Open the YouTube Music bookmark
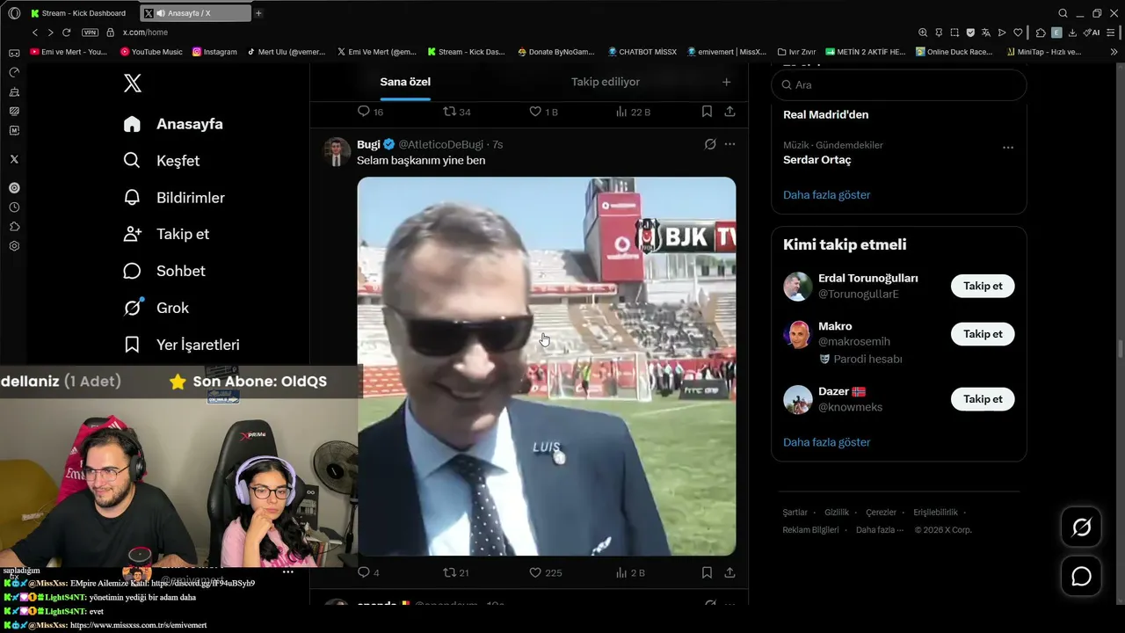This screenshot has height=633, width=1125. 150,52
